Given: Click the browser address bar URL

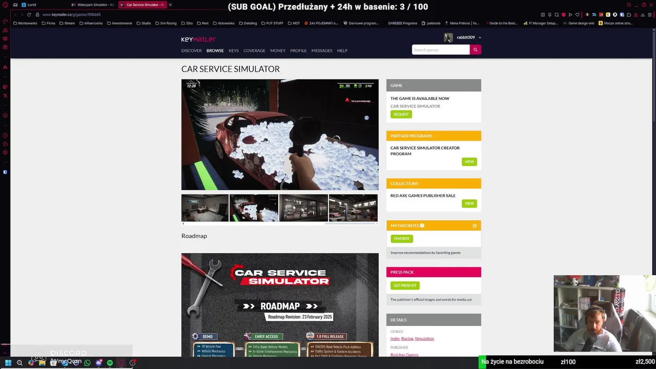Looking at the screenshot, I should (x=71, y=14).
